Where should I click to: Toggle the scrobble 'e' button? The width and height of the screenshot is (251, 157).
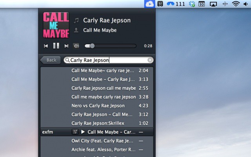(x=76, y=46)
